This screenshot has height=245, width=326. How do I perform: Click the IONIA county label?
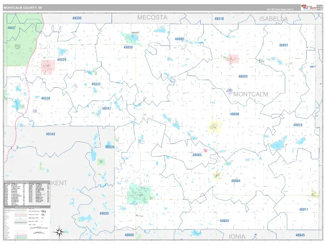click(x=237, y=237)
